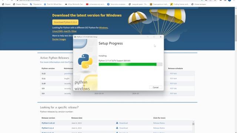Click the 'Setup Progress' heading in the dialog
This screenshot has width=237, height=133.
coord(111,43)
